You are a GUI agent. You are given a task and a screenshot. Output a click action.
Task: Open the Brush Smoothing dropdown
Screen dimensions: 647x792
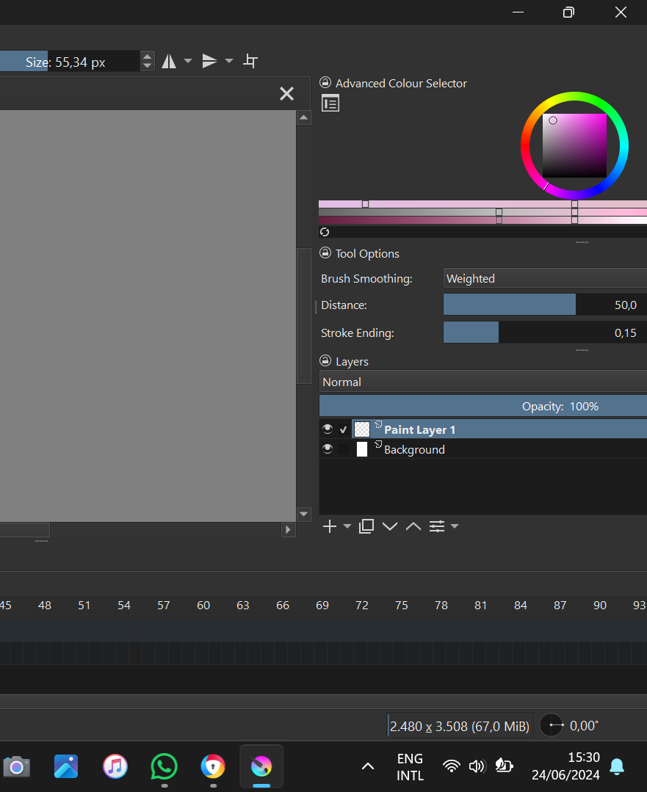545,279
